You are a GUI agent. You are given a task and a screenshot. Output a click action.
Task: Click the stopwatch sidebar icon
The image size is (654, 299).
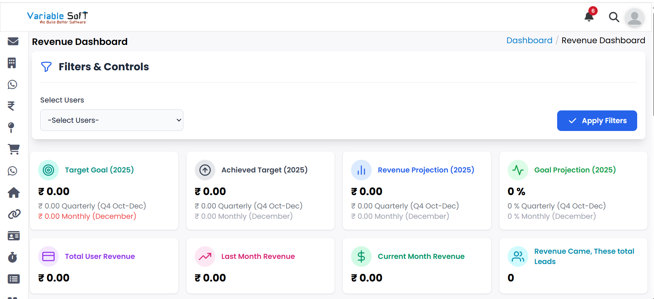(13, 257)
